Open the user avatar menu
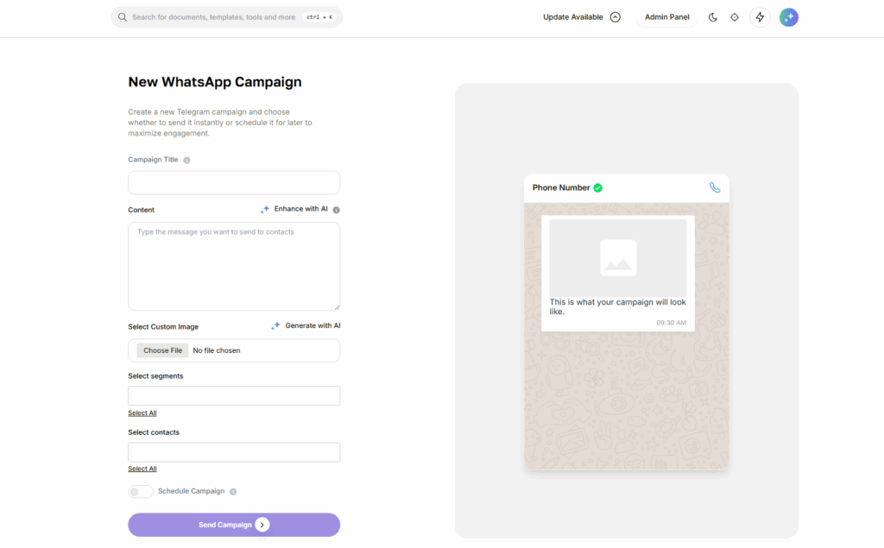The width and height of the screenshot is (884, 548). pos(789,17)
